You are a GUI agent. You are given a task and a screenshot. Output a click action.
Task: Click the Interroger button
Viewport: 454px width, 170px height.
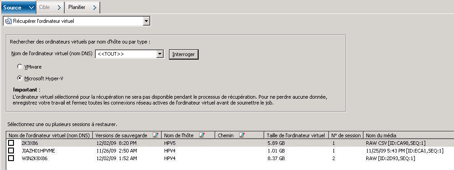pyautogui.click(x=183, y=54)
